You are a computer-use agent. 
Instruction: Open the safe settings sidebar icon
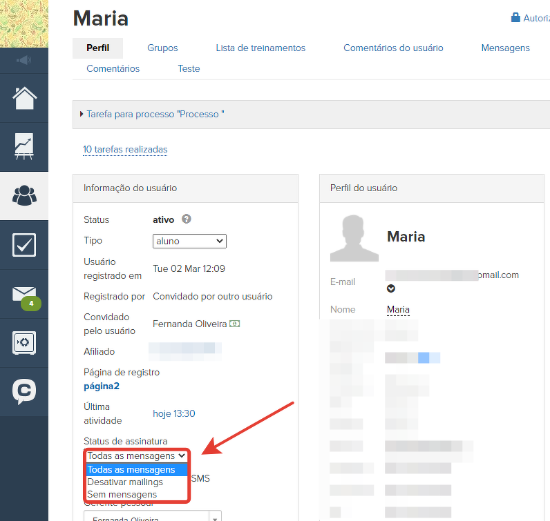pyautogui.click(x=24, y=343)
